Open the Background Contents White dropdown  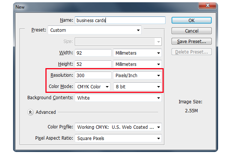tap(118, 98)
